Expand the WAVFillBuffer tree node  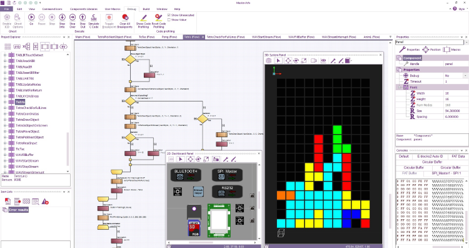[x=5, y=155]
